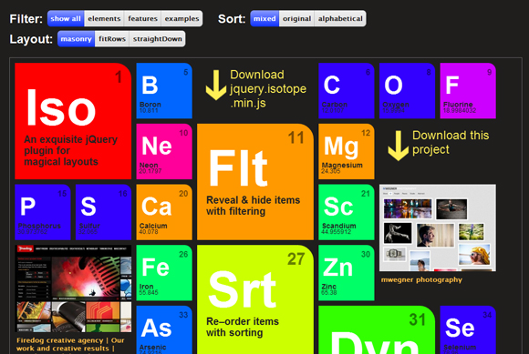This screenshot has width=529, height=354.
Task: Filter by examples
Action: point(182,18)
